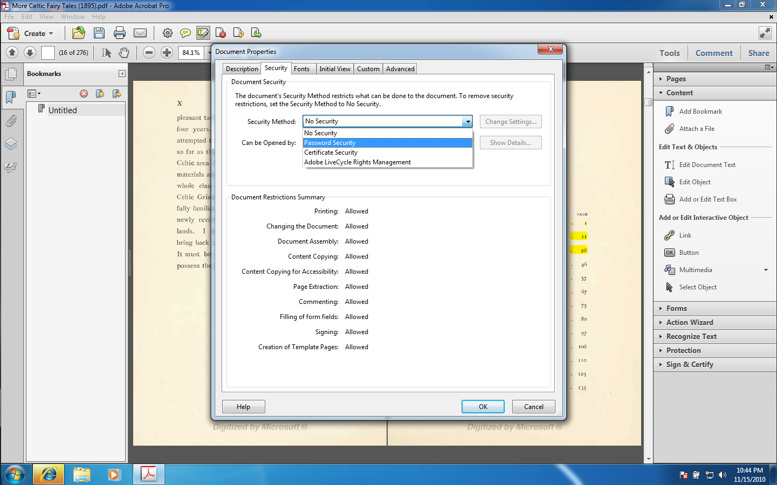The height and width of the screenshot is (485, 777).
Task: Click the zoom in plus icon
Action: [167, 52]
